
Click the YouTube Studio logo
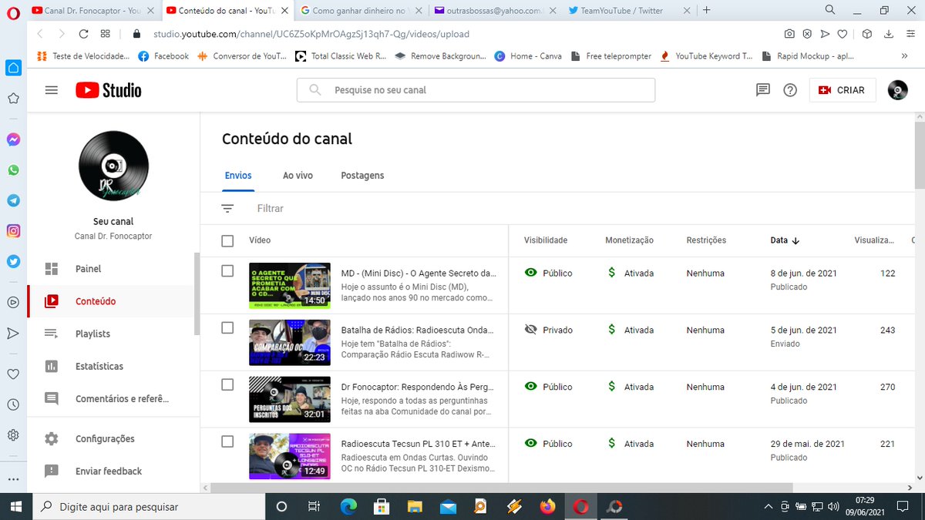pos(109,90)
